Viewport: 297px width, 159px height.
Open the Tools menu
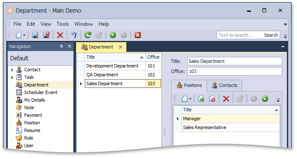click(x=63, y=24)
